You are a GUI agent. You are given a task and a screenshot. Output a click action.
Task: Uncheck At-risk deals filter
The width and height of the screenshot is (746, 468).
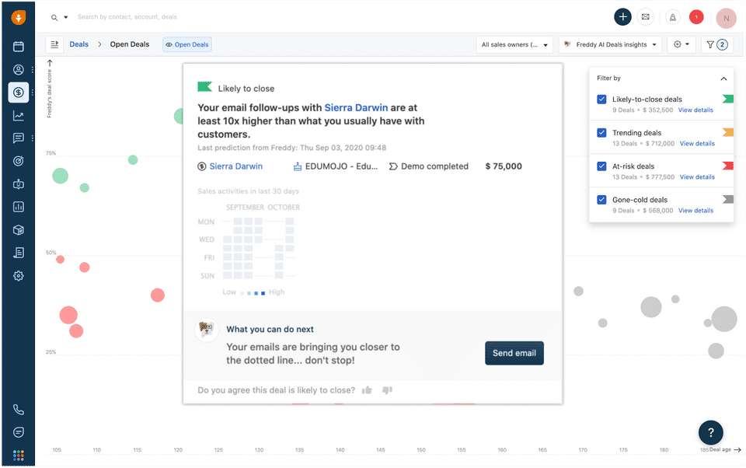601,166
